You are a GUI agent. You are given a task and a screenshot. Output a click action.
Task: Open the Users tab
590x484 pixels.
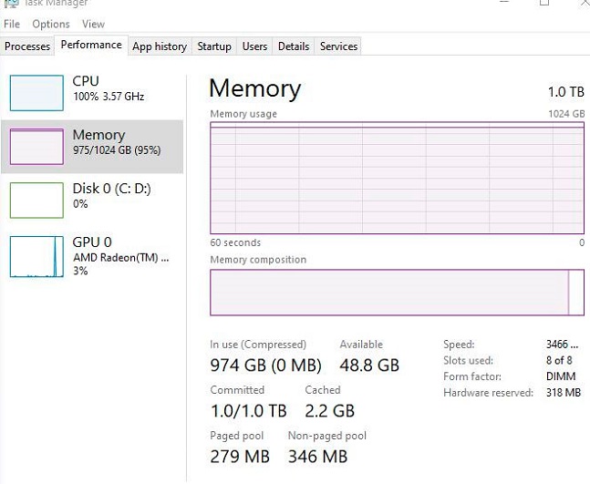click(254, 46)
